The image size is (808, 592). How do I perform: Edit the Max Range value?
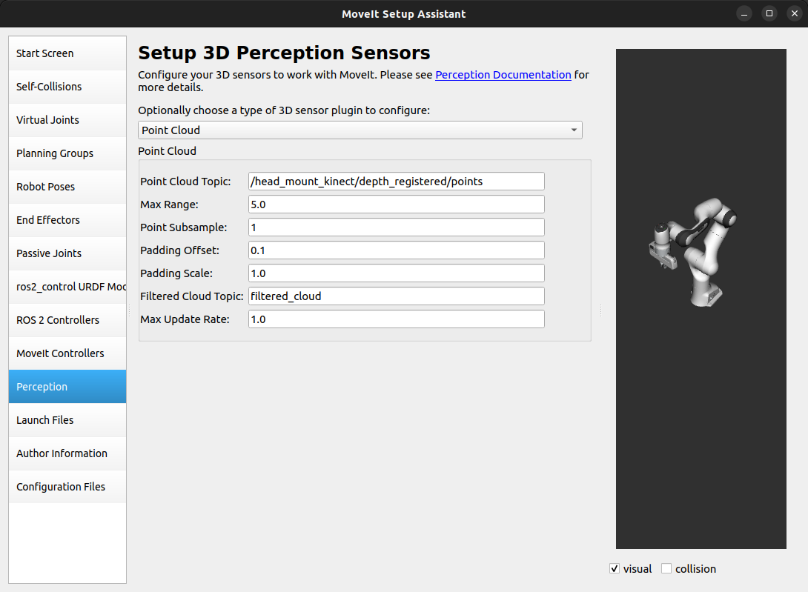click(396, 204)
